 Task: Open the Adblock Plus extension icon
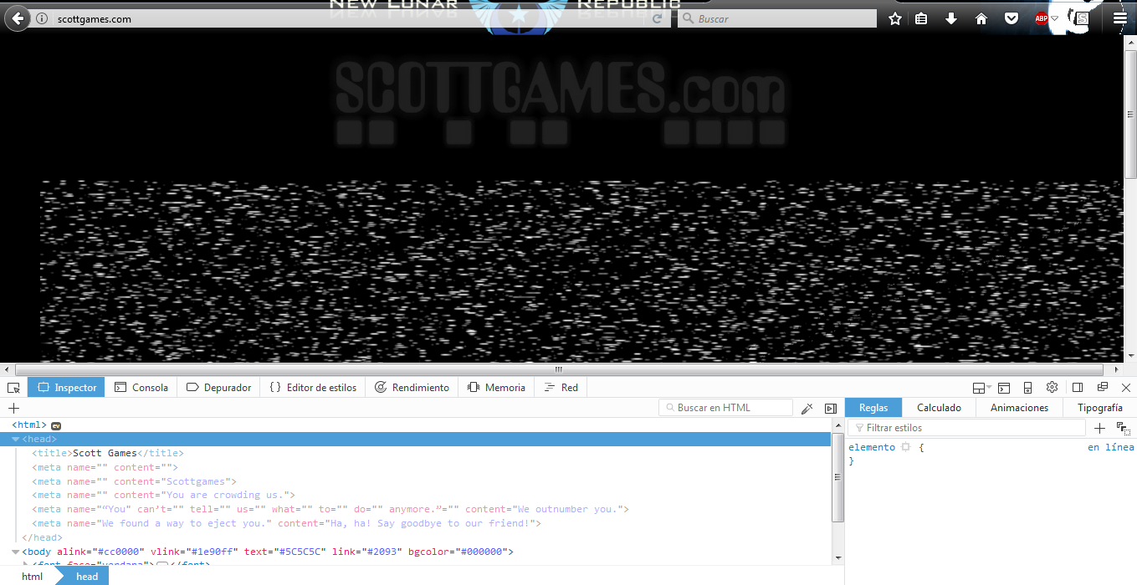(1041, 18)
